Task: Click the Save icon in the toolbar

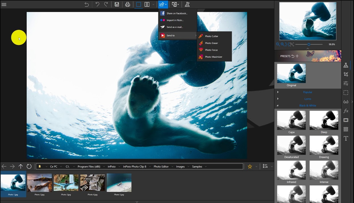Action: (116, 4)
